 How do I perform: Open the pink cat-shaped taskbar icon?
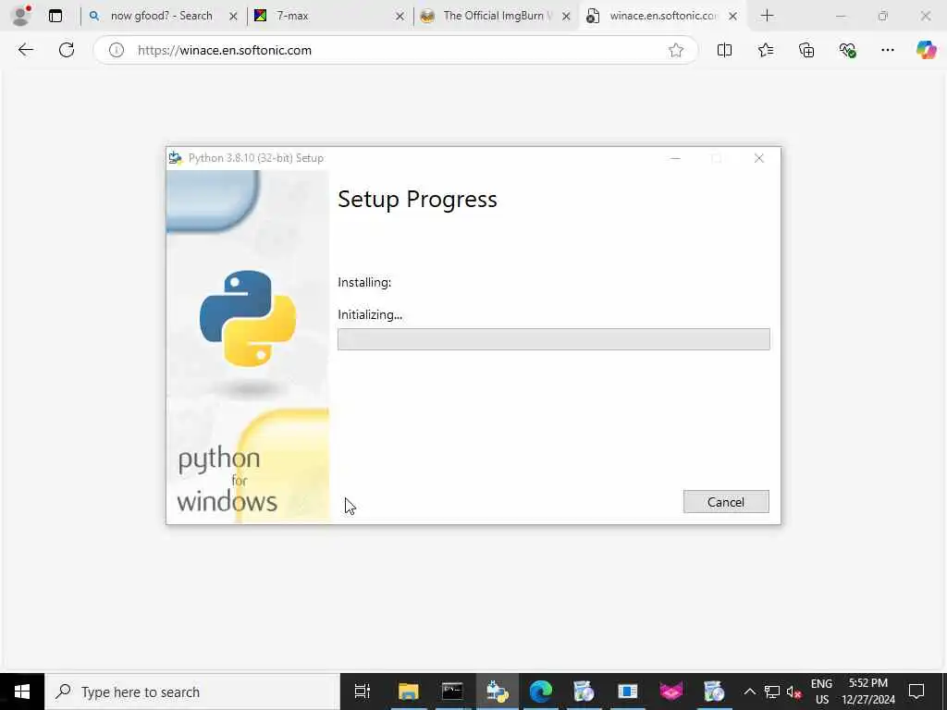point(671,692)
